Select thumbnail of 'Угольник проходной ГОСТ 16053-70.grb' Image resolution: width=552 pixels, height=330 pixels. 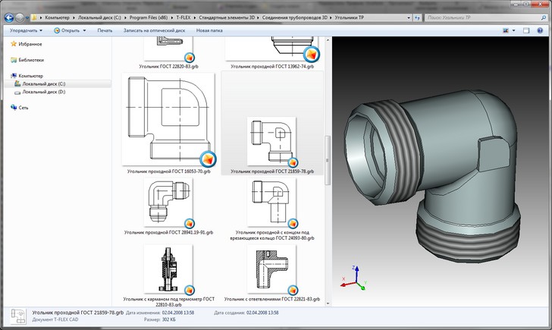click(168, 119)
